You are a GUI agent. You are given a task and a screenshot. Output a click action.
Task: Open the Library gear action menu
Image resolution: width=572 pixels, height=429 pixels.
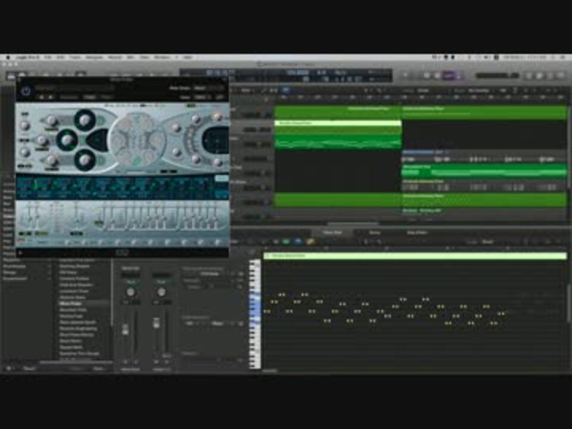(9, 369)
